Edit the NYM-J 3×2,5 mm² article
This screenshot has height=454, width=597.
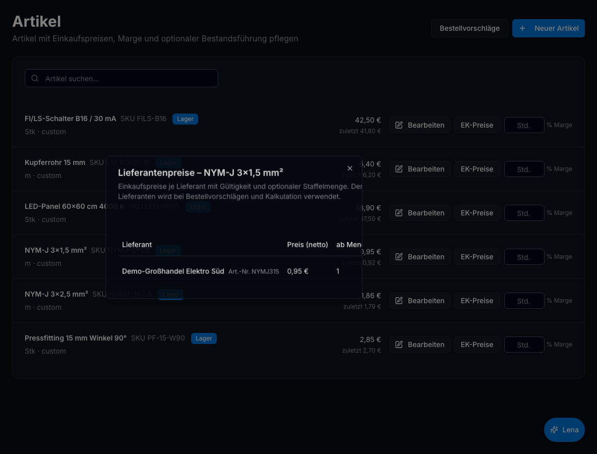point(420,300)
